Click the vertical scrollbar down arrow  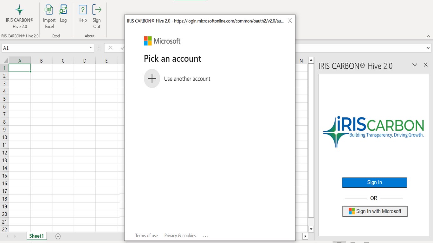click(x=311, y=229)
